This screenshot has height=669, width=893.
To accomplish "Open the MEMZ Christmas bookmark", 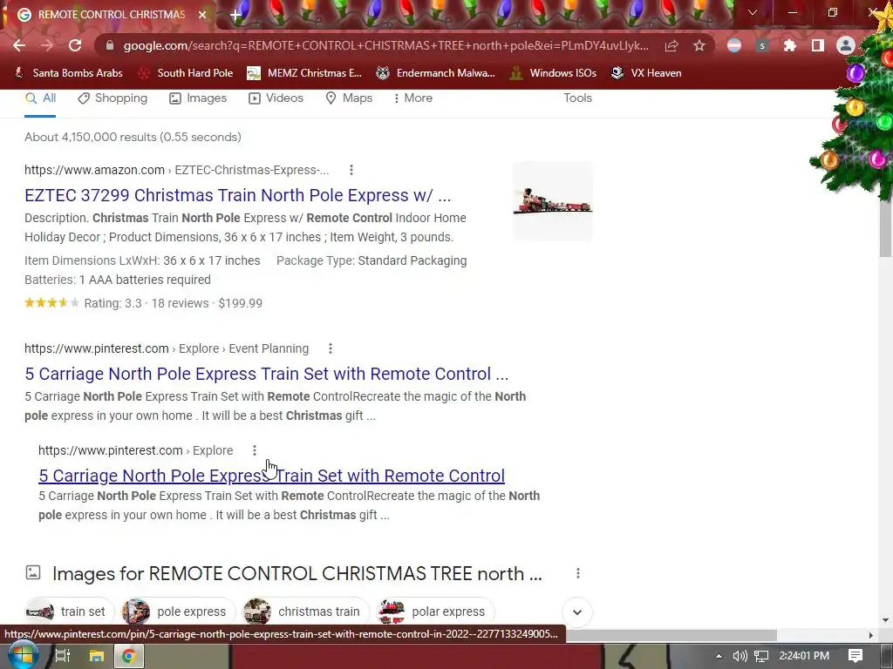I will [x=304, y=73].
